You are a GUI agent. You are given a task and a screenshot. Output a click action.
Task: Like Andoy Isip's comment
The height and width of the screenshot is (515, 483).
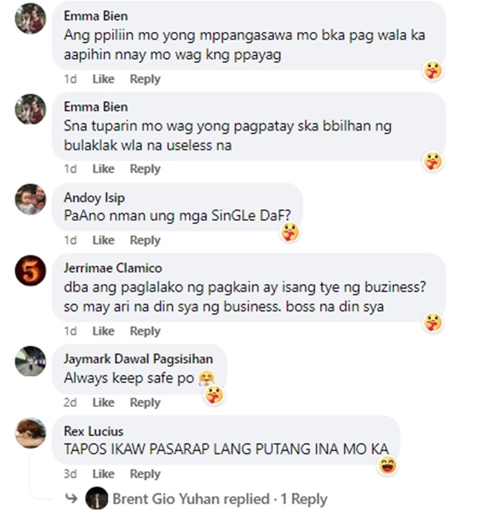[x=104, y=240]
